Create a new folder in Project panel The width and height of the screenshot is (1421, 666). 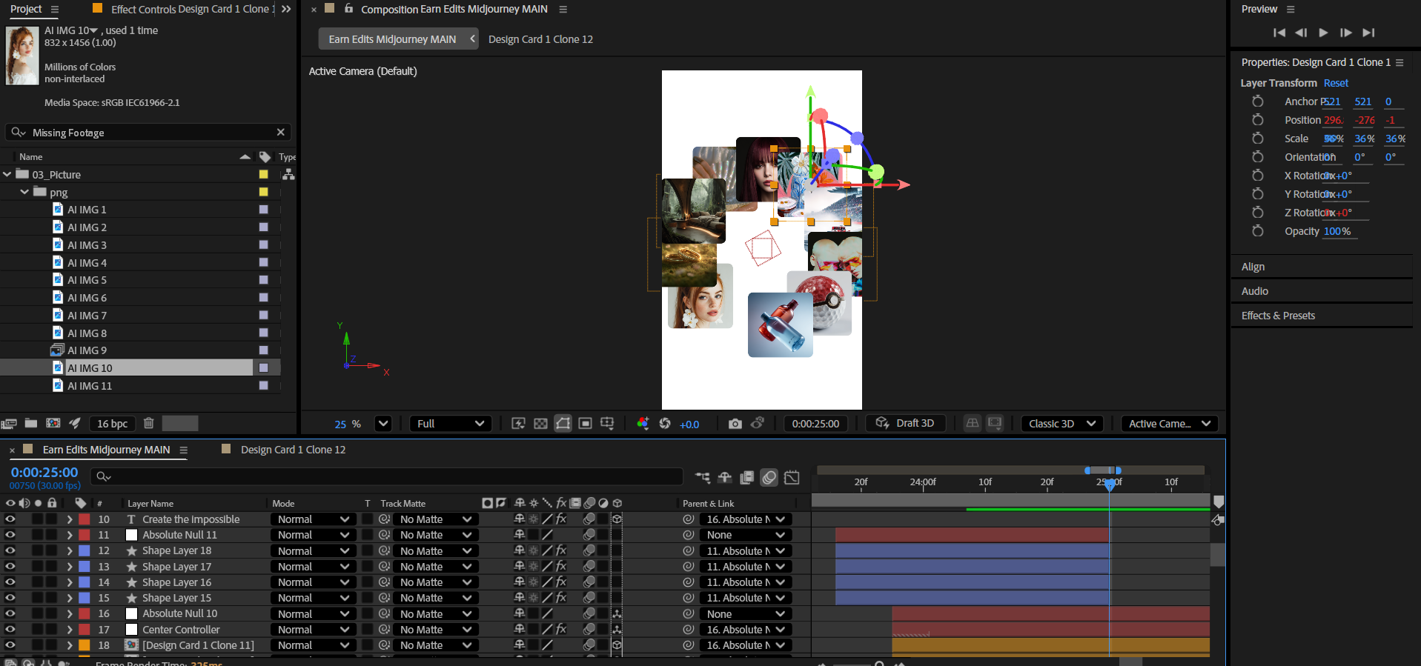[x=31, y=424]
